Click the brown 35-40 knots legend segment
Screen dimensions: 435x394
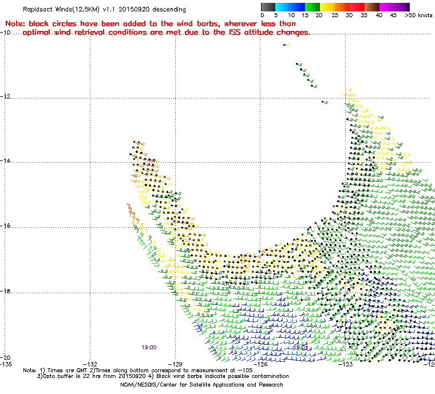point(372,7)
